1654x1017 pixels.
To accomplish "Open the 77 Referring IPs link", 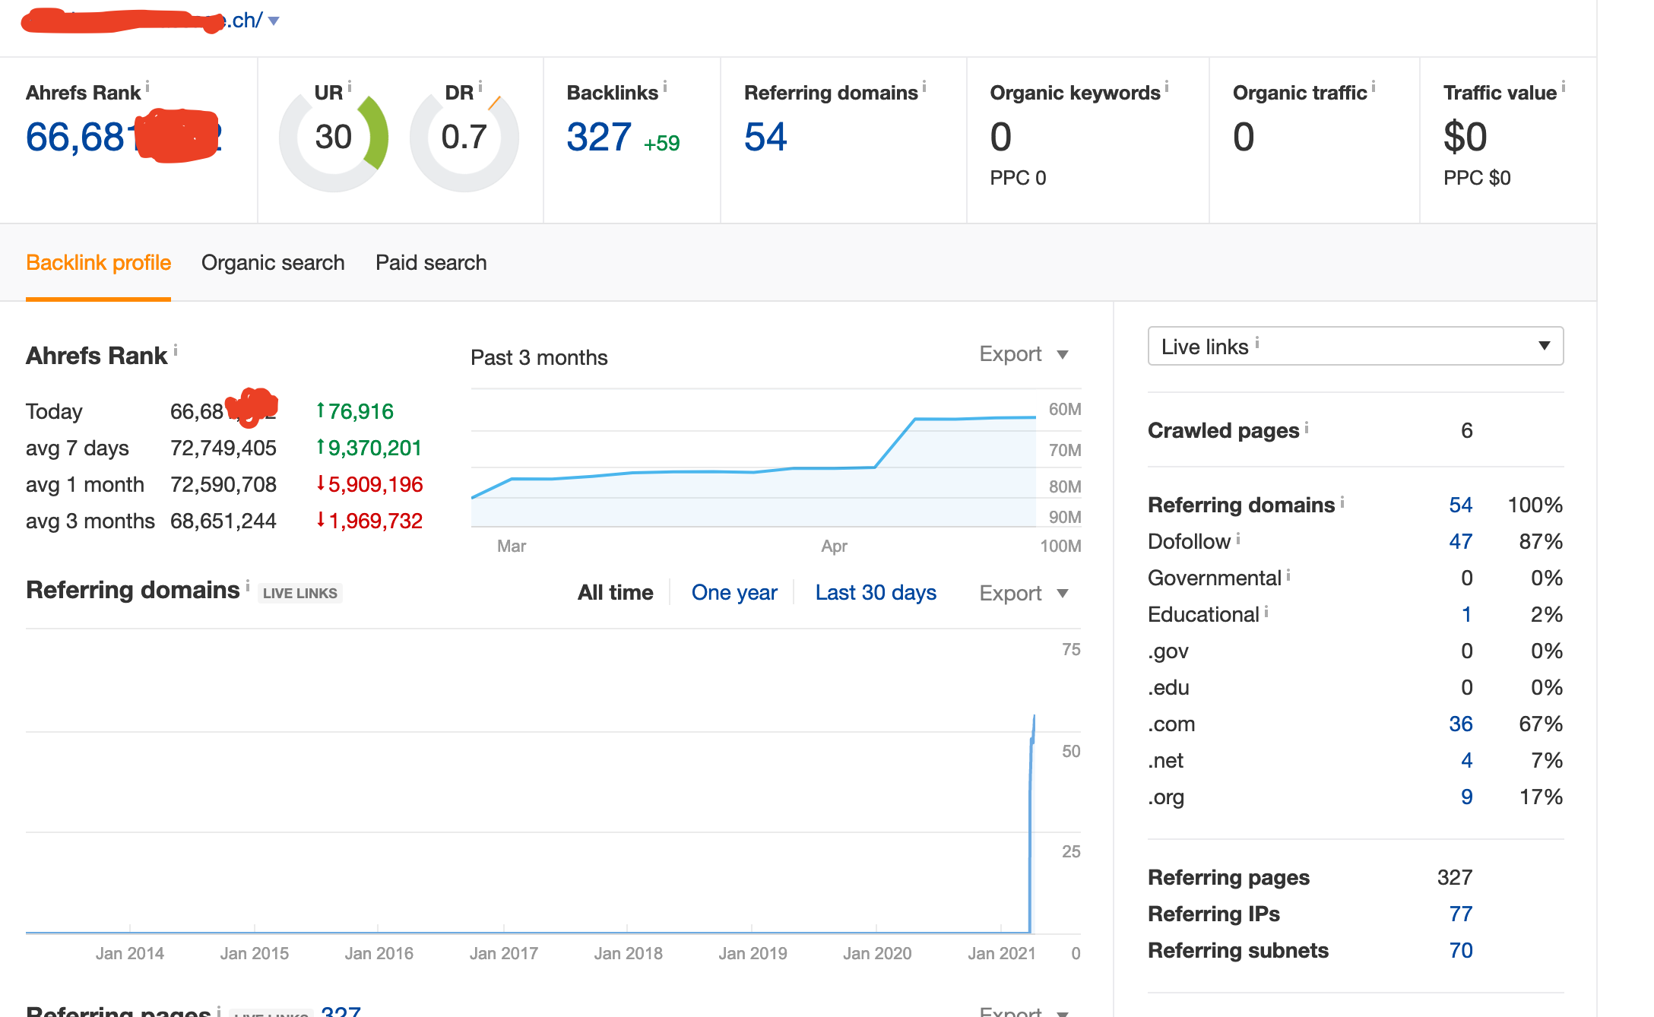I will (1460, 914).
